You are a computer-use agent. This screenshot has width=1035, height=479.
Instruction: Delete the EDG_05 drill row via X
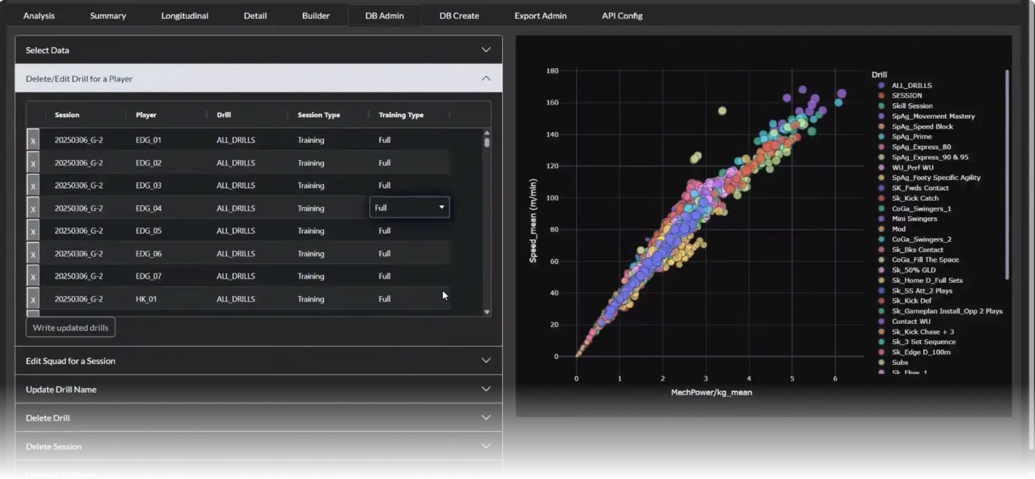point(33,230)
